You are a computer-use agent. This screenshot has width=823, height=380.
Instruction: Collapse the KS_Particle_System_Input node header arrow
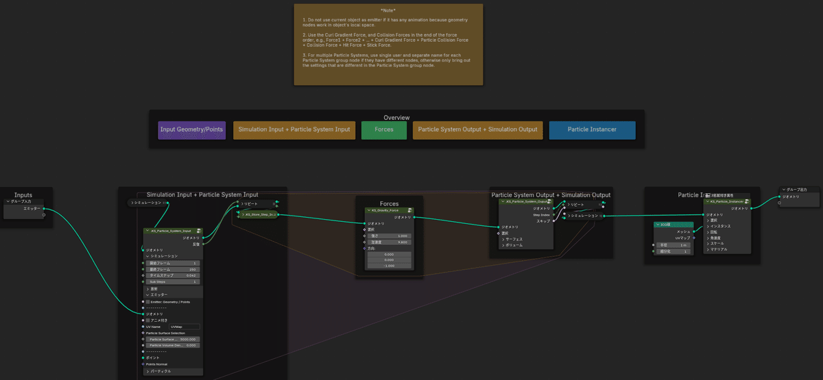tap(147, 231)
